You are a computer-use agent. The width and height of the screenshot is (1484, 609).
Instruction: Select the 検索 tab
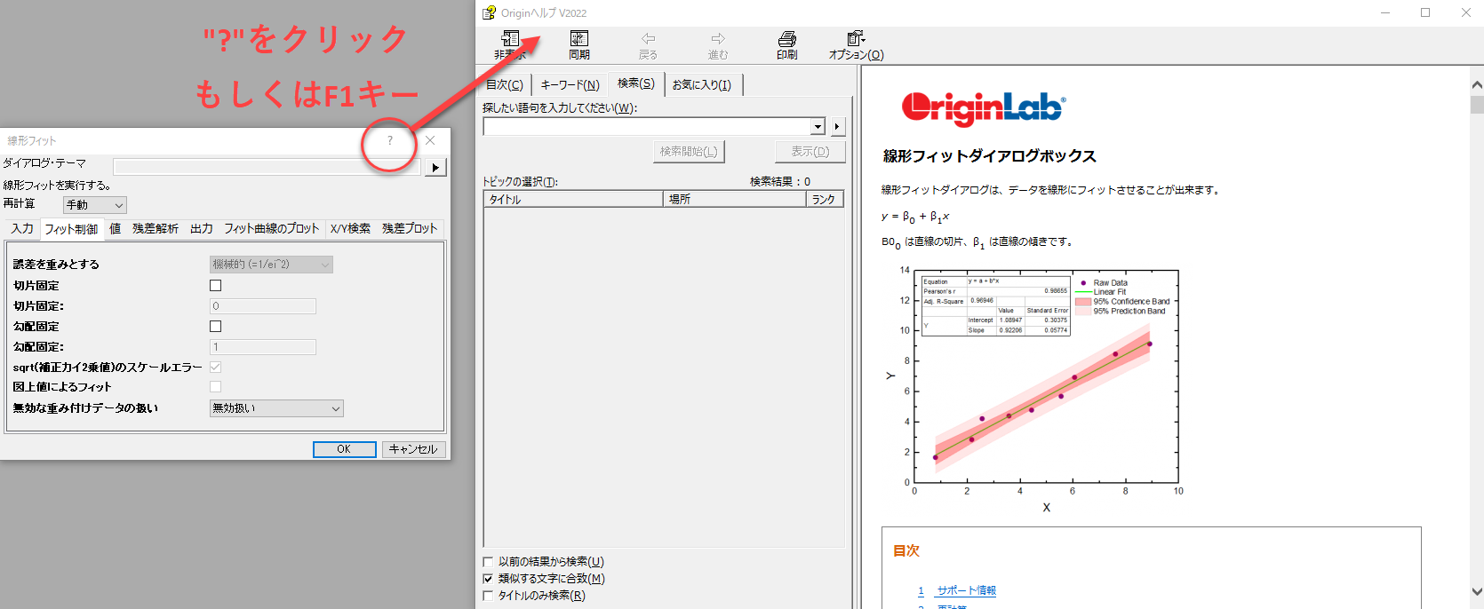[636, 83]
